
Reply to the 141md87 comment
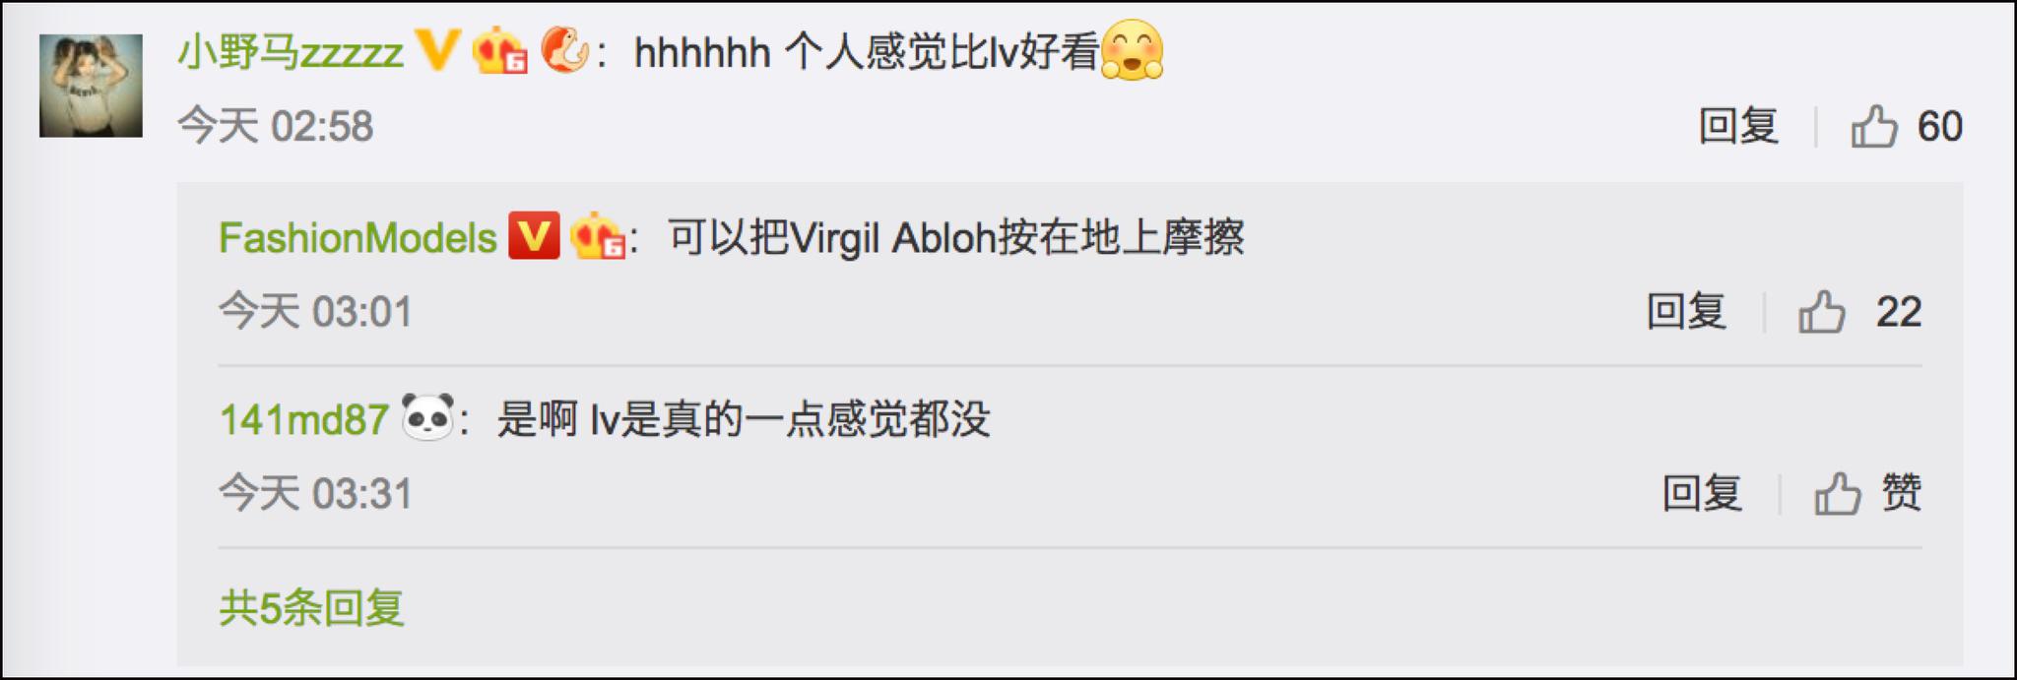(1702, 493)
